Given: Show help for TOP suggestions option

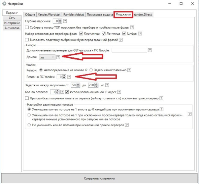Looking at the screenshot, I should 132,27.
